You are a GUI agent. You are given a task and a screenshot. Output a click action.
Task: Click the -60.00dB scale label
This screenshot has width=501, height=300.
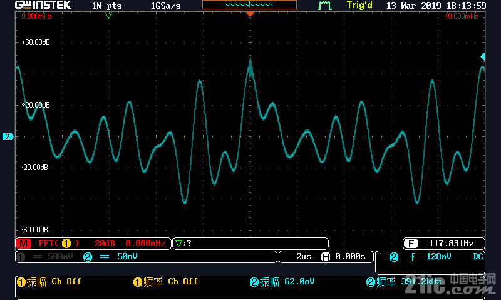[x=35, y=230]
